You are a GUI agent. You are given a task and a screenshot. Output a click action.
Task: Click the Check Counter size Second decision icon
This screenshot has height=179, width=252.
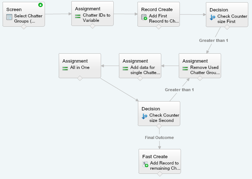click(145, 116)
